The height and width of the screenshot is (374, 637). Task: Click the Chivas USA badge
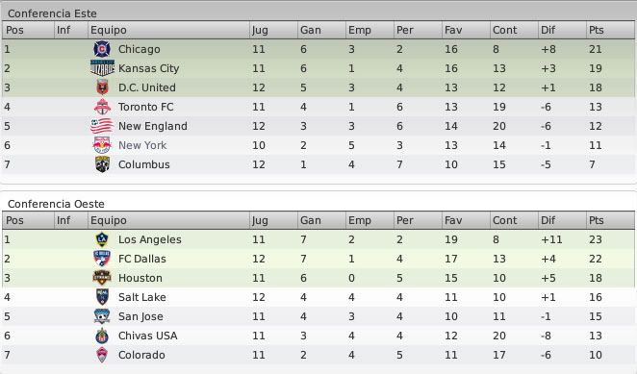click(x=102, y=336)
